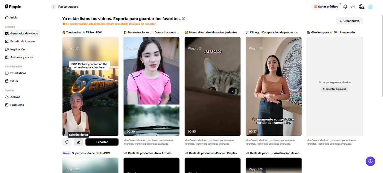
Task: Open the Estadísticas section
Action: [x=18, y=73]
